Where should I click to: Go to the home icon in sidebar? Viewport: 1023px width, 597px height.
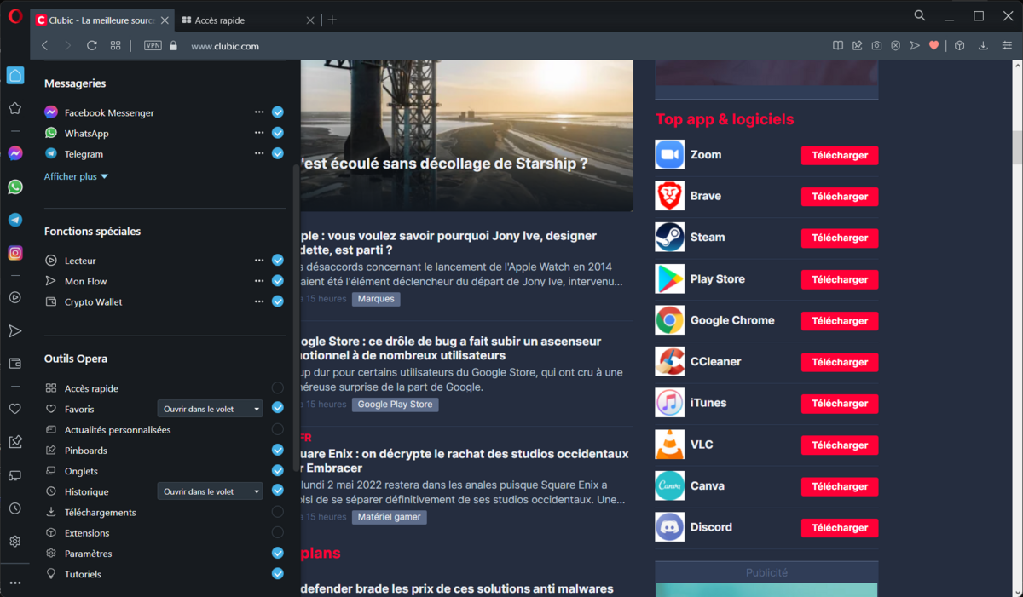point(14,75)
